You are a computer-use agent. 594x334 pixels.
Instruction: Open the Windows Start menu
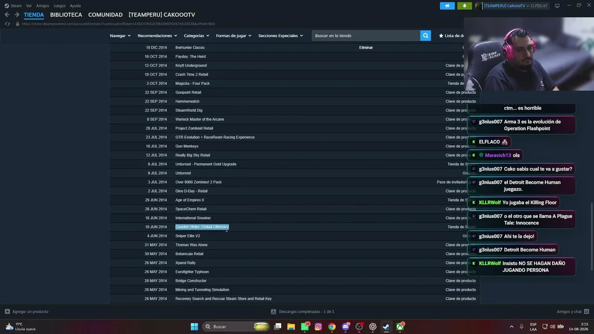point(194,327)
